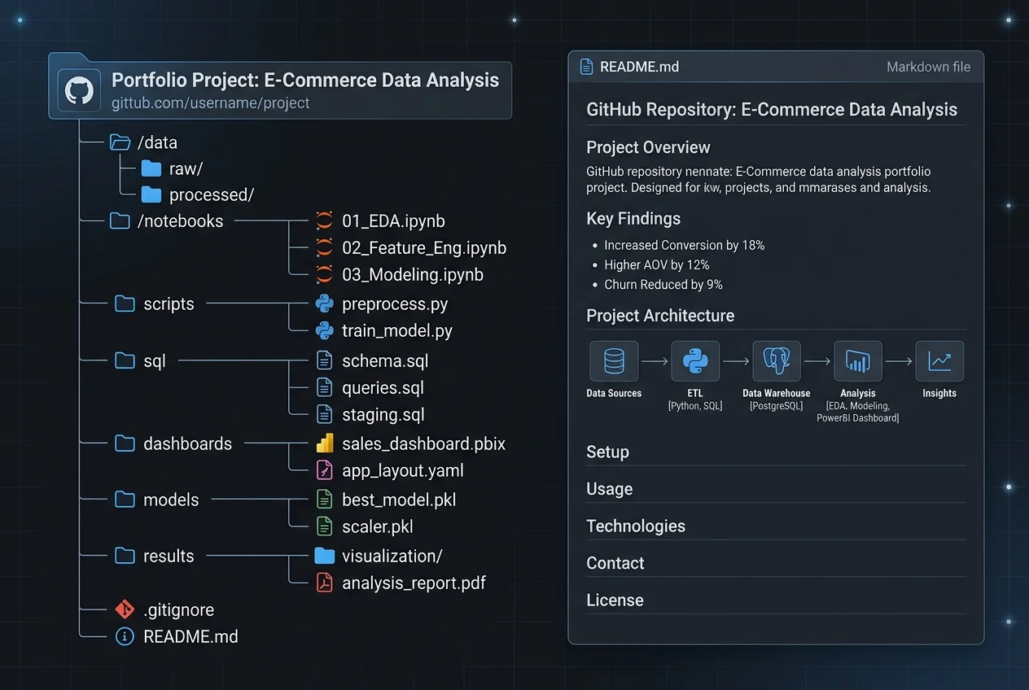Click the Markdown file label
The width and height of the screenshot is (1029, 690).
928,67
